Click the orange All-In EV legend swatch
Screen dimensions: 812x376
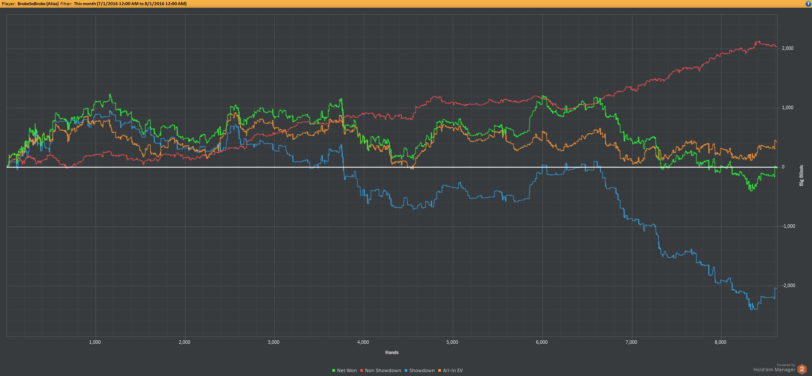click(440, 370)
